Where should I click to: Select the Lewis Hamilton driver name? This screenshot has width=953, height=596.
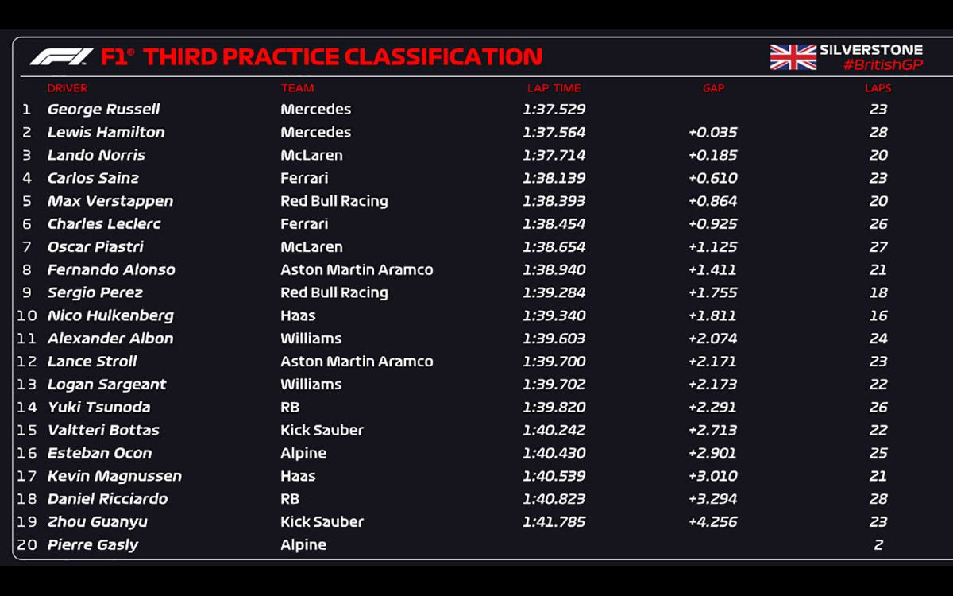tap(106, 133)
